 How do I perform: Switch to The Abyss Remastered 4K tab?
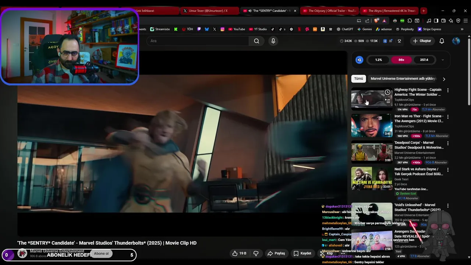(x=389, y=11)
